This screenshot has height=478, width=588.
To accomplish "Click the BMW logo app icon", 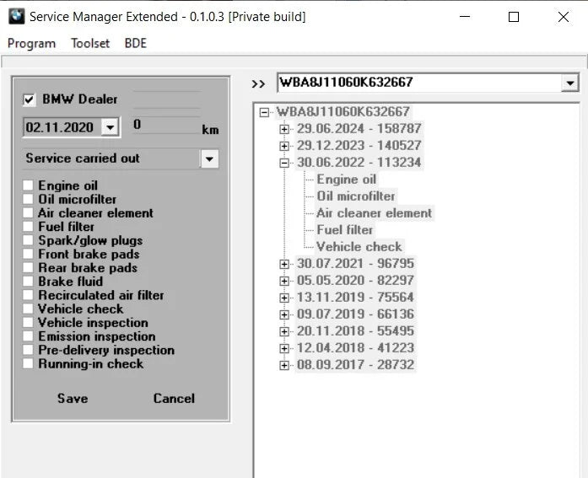I will pos(17,17).
